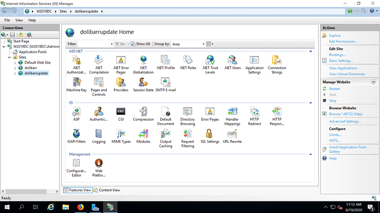Open the Configuration Editor icon
Screen dimensions: 380x213
pyautogui.click(x=77, y=168)
